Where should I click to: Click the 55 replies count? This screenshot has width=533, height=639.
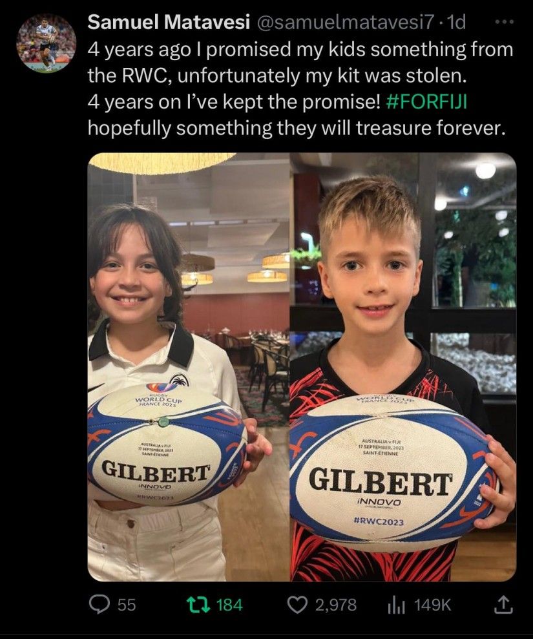coord(127,605)
